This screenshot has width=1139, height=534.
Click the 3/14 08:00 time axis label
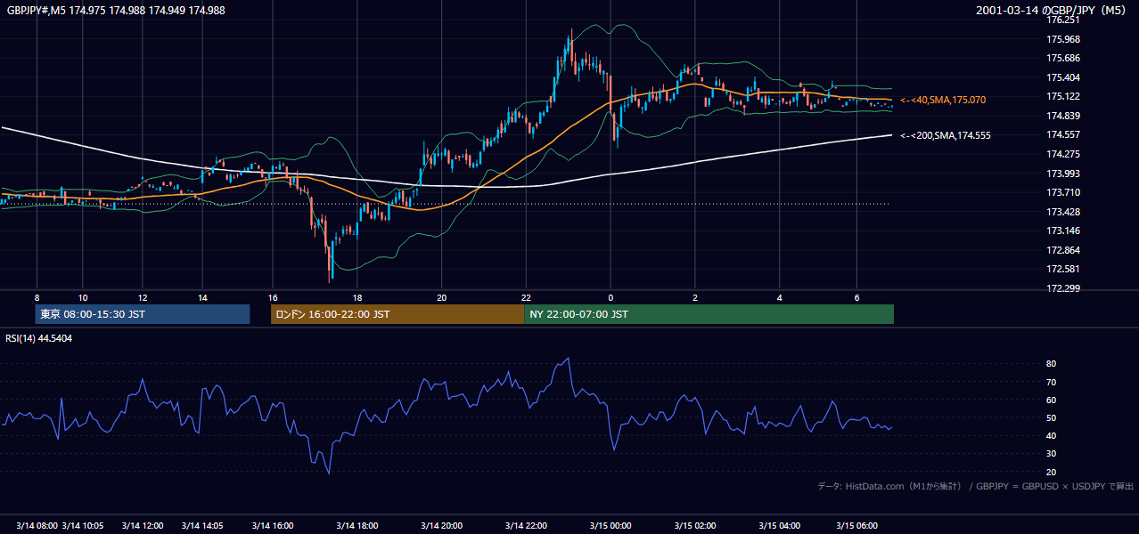click(36, 525)
